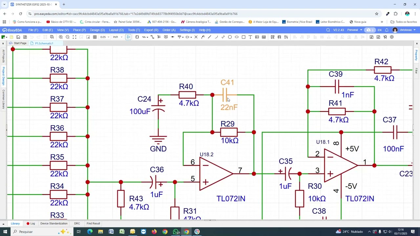Open the Log bottom tab
This screenshot has width=420, height=236.
(31, 224)
